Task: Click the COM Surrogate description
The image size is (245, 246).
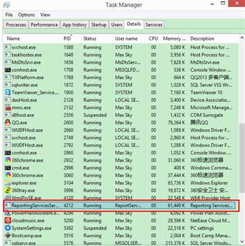Action: click(206, 115)
